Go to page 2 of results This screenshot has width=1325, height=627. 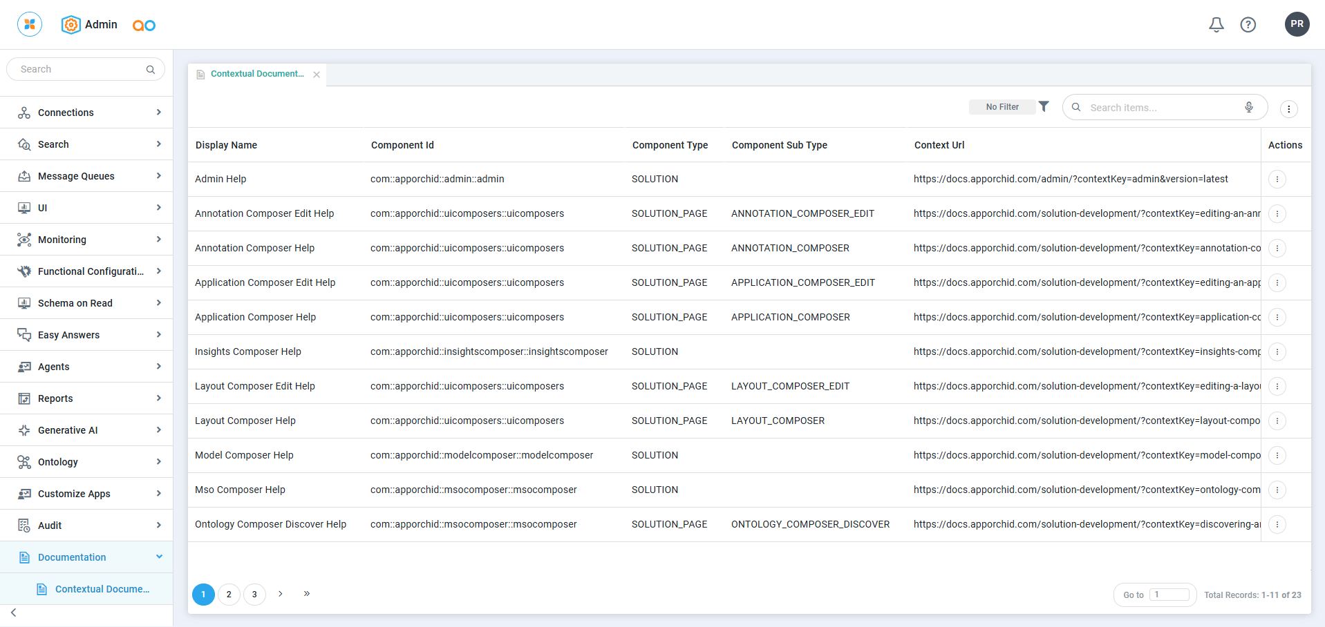pyautogui.click(x=229, y=595)
